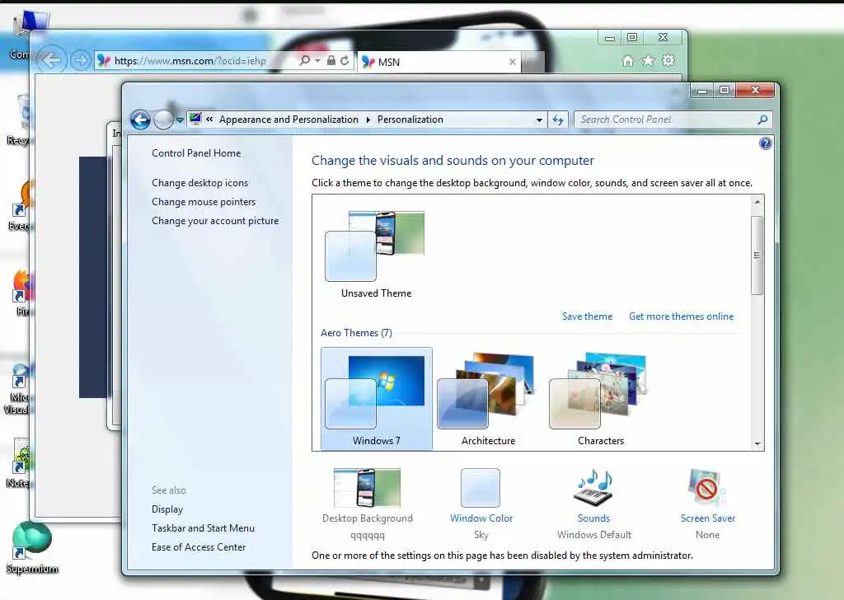Click the theme list scrollbar thumb
Viewport: 844px width, 600px height.
[x=757, y=255]
